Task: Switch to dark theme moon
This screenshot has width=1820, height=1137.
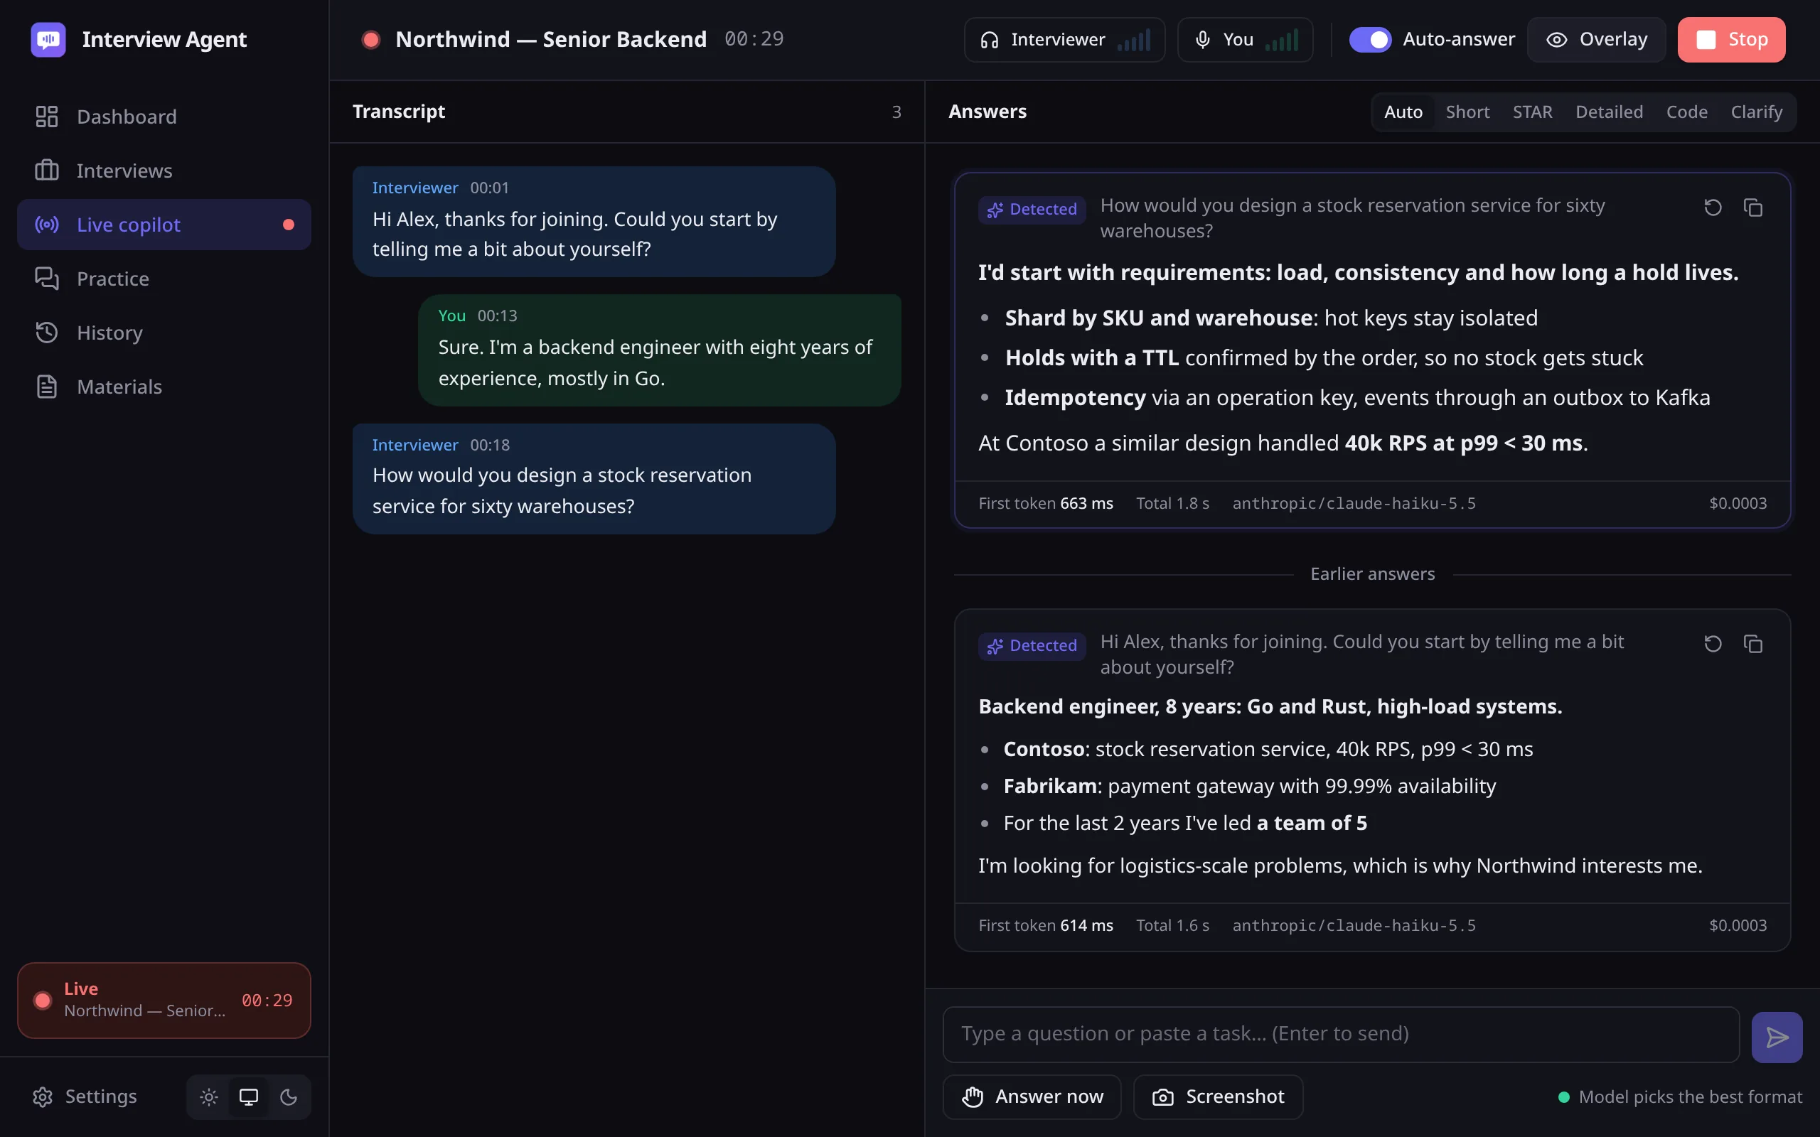Action: (289, 1097)
